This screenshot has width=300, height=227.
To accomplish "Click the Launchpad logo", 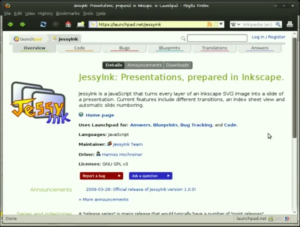I will (x=28, y=39).
